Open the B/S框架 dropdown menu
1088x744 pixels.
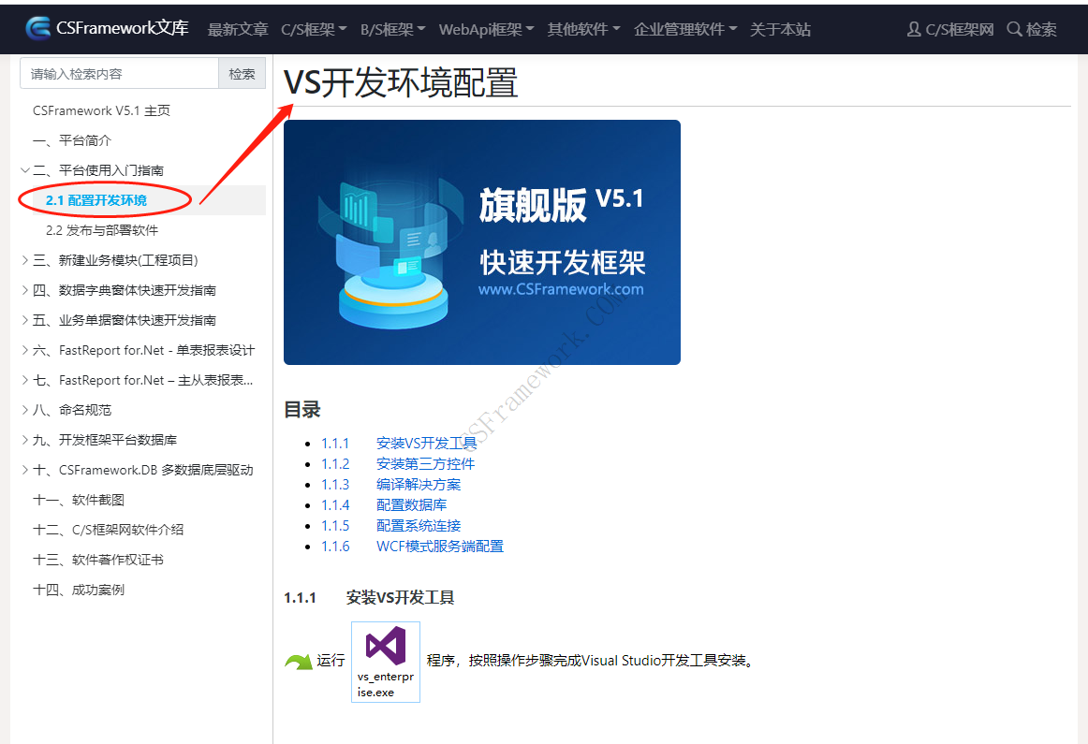(392, 29)
